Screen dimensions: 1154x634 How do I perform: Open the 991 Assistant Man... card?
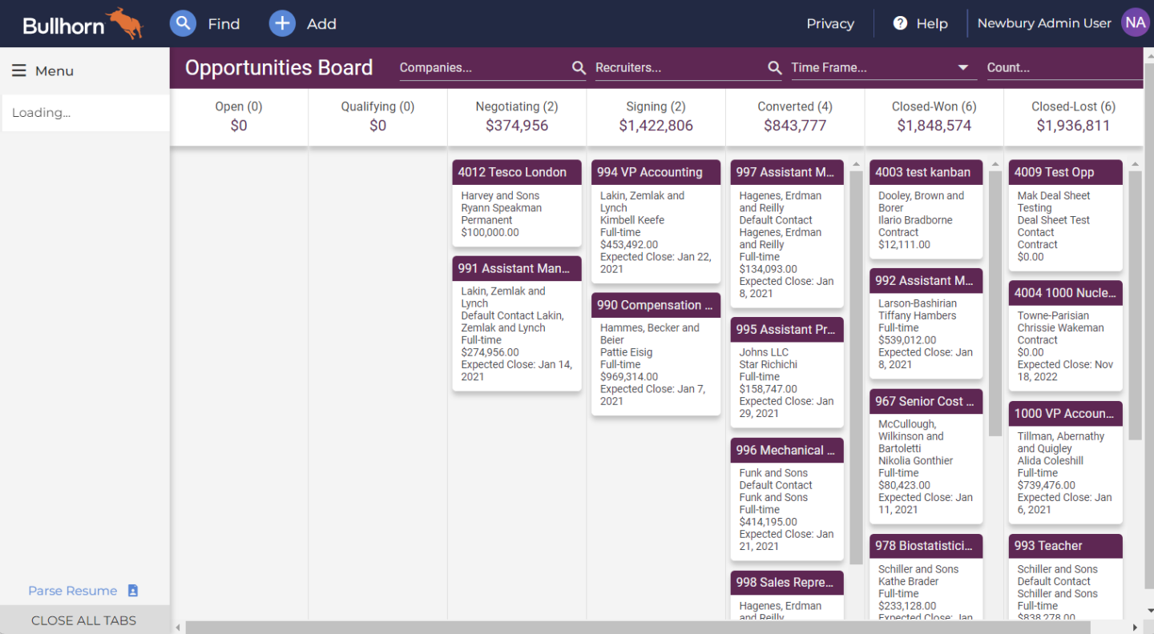point(517,323)
